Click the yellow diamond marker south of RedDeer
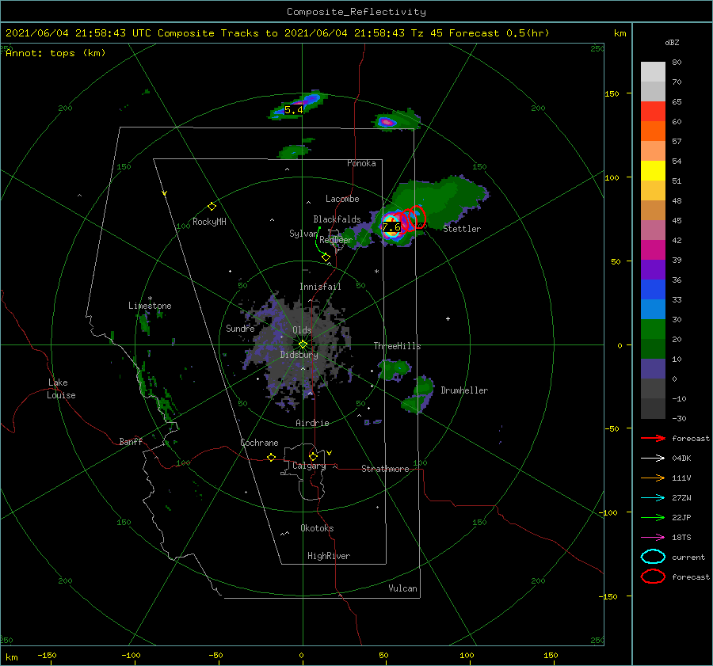713x666 pixels. [326, 257]
